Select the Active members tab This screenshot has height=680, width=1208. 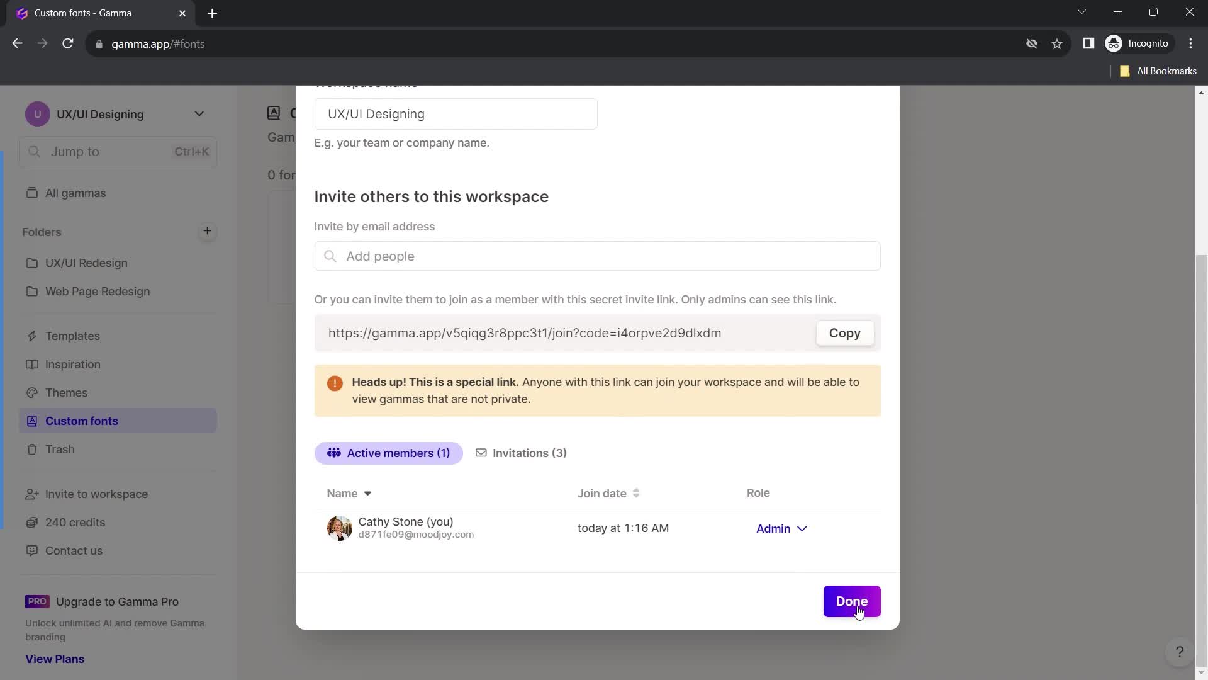[388, 453]
